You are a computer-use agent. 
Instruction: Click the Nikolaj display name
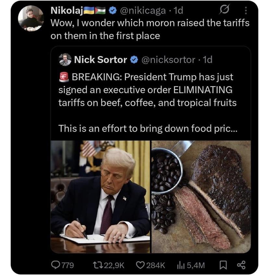[x=67, y=11]
